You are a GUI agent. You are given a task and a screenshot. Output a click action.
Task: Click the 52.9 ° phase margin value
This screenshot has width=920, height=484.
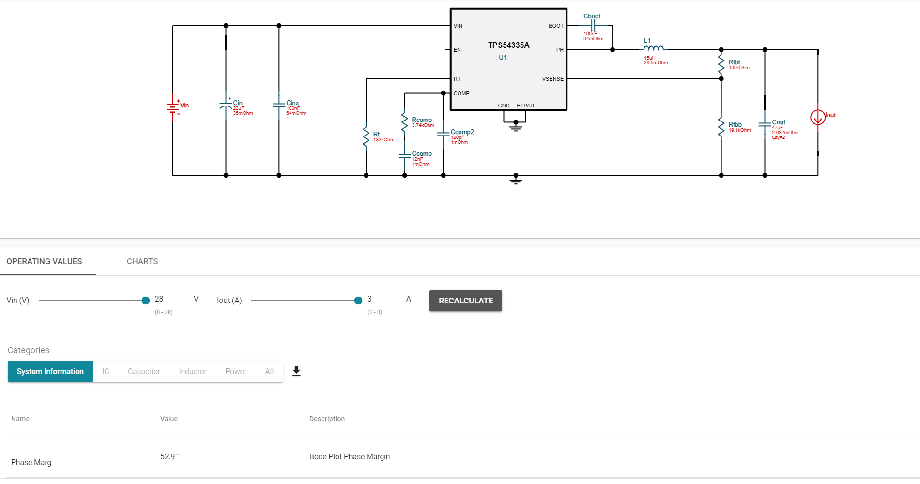point(170,456)
